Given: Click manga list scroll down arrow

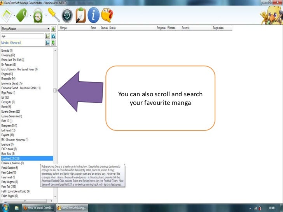Looking at the screenshot, I should click(x=55, y=196).
